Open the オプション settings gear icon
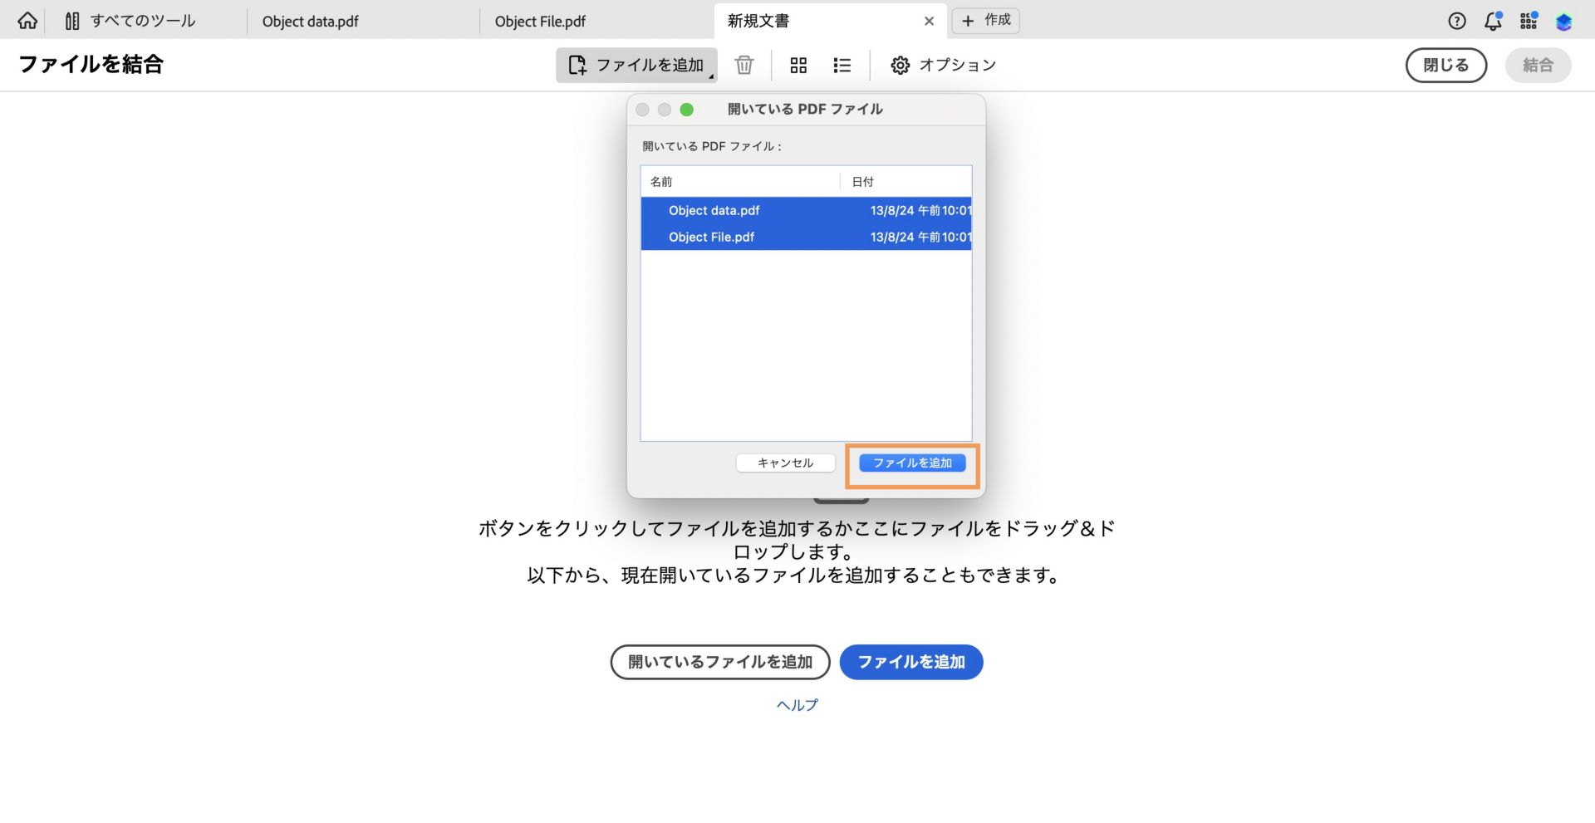1595x823 pixels. coord(900,65)
